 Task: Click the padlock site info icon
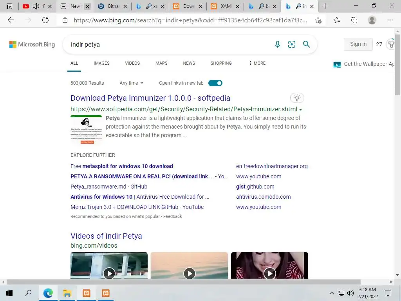65,20
